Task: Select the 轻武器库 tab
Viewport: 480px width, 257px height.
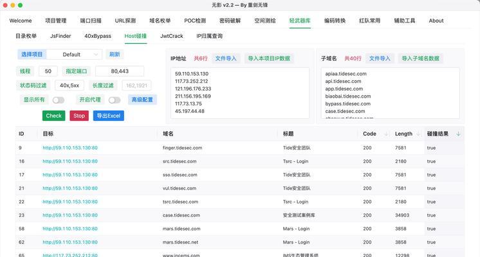Action: (300, 21)
